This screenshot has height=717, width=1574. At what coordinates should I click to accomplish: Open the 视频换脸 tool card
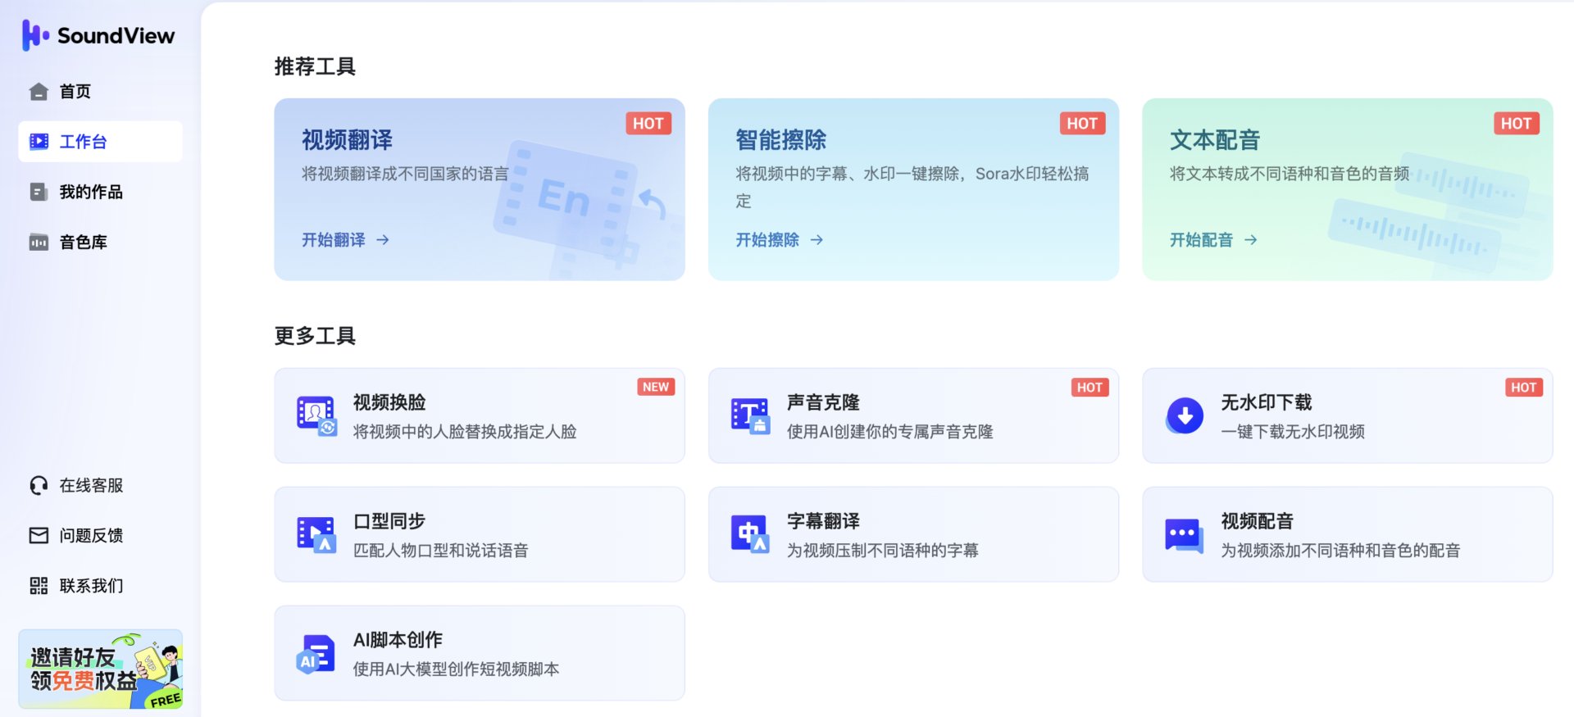pos(480,415)
